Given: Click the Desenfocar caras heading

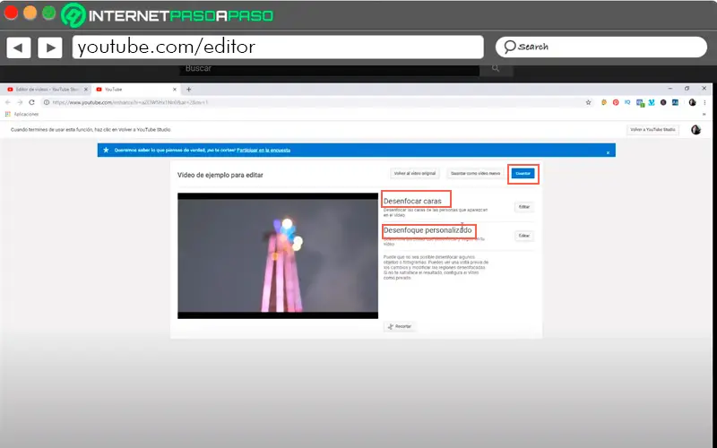Looking at the screenshot, I should tap(412, 201).
